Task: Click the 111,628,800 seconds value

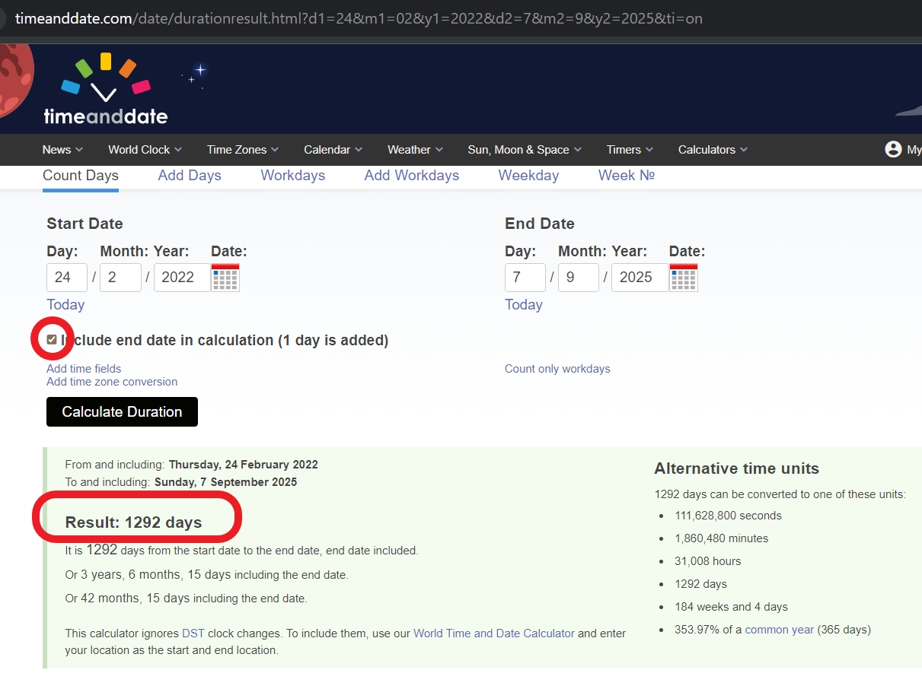Action: (729, 516)
